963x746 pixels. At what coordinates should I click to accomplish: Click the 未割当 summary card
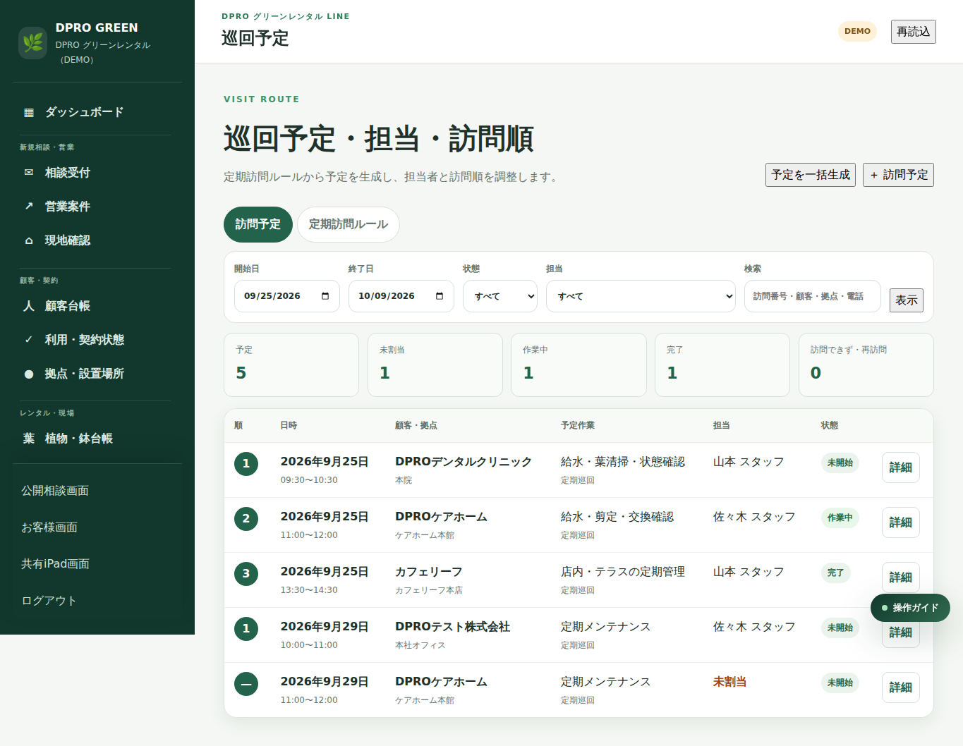pyautogui.click(x=435, y=365)
